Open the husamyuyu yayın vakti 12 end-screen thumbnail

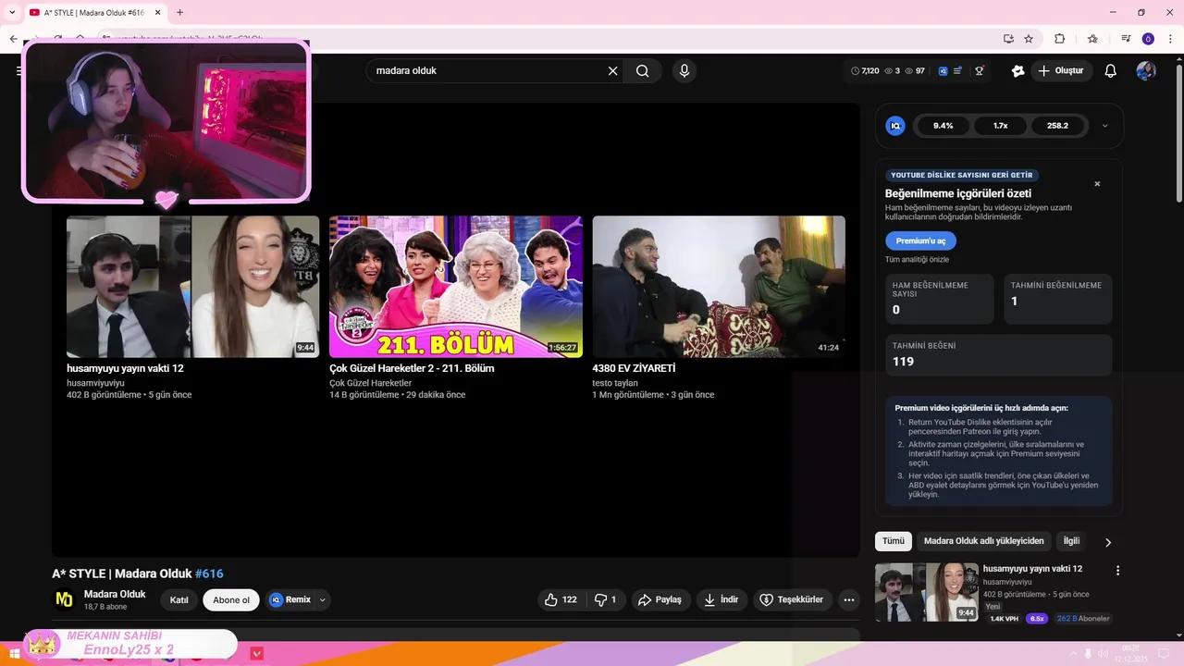pos(192,287)
